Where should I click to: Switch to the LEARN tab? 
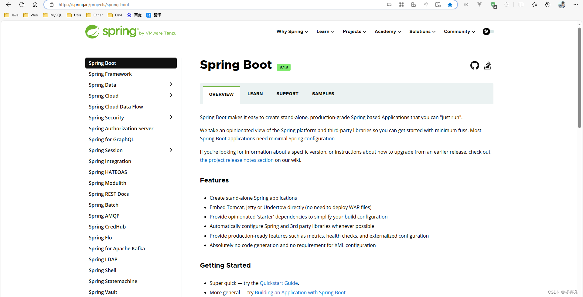255,94
